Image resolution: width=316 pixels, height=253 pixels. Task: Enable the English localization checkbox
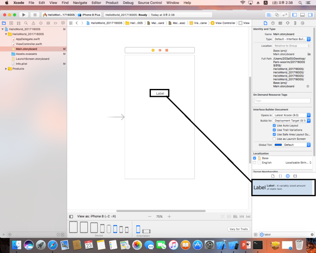[254, 162]
